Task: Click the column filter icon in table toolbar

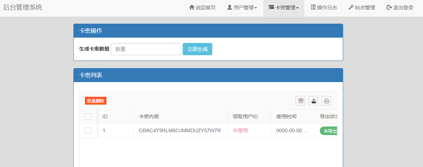Action: point(300,101)
